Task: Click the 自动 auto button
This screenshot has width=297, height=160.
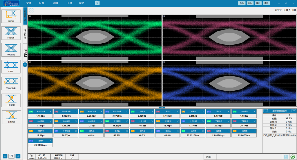Action: tap(241, 3)
